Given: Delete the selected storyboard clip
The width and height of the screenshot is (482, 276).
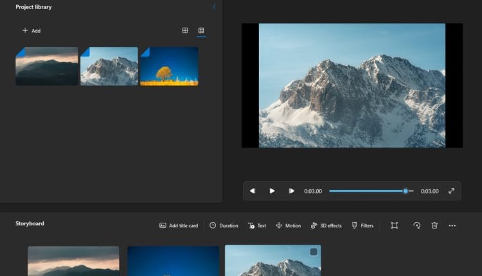Looking at the screenshot, I should (434, 226).
